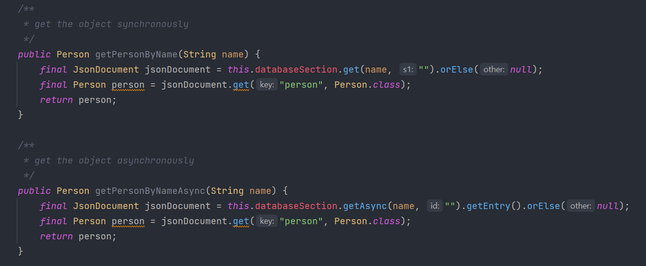
Task: Click underlined person variable in first method
Action: click(x=128, y=85)
